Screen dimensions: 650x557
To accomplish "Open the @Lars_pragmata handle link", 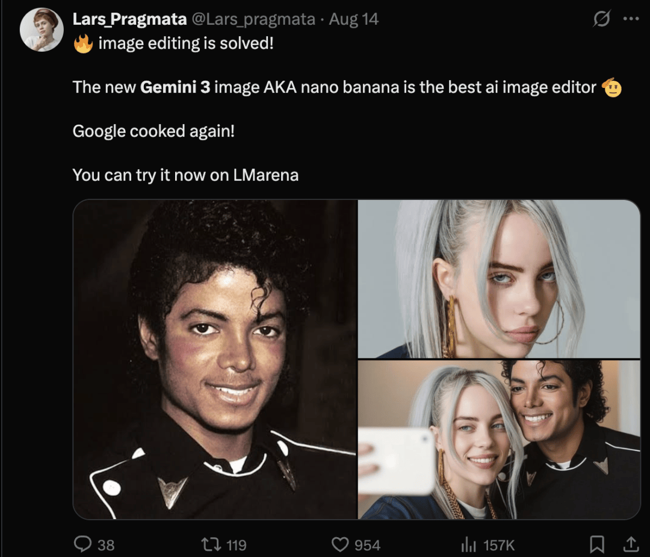I will (x=253, y=19).
